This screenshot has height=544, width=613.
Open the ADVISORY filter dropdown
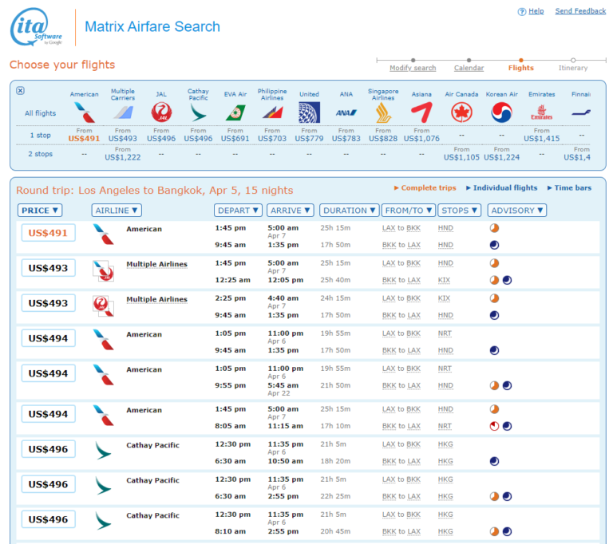click(517, 211)
